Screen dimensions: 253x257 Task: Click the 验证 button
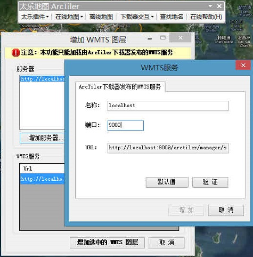pos(210,182)
